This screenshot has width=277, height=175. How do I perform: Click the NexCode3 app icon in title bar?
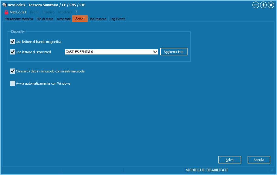pyautogui.click(x=4, y=5)
